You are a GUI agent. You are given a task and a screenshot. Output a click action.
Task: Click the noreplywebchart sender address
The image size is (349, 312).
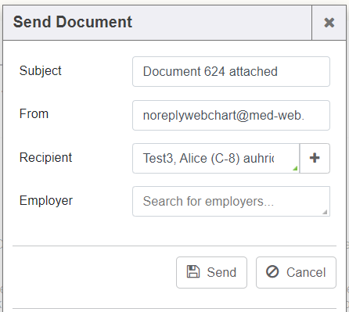click(224, 116)
